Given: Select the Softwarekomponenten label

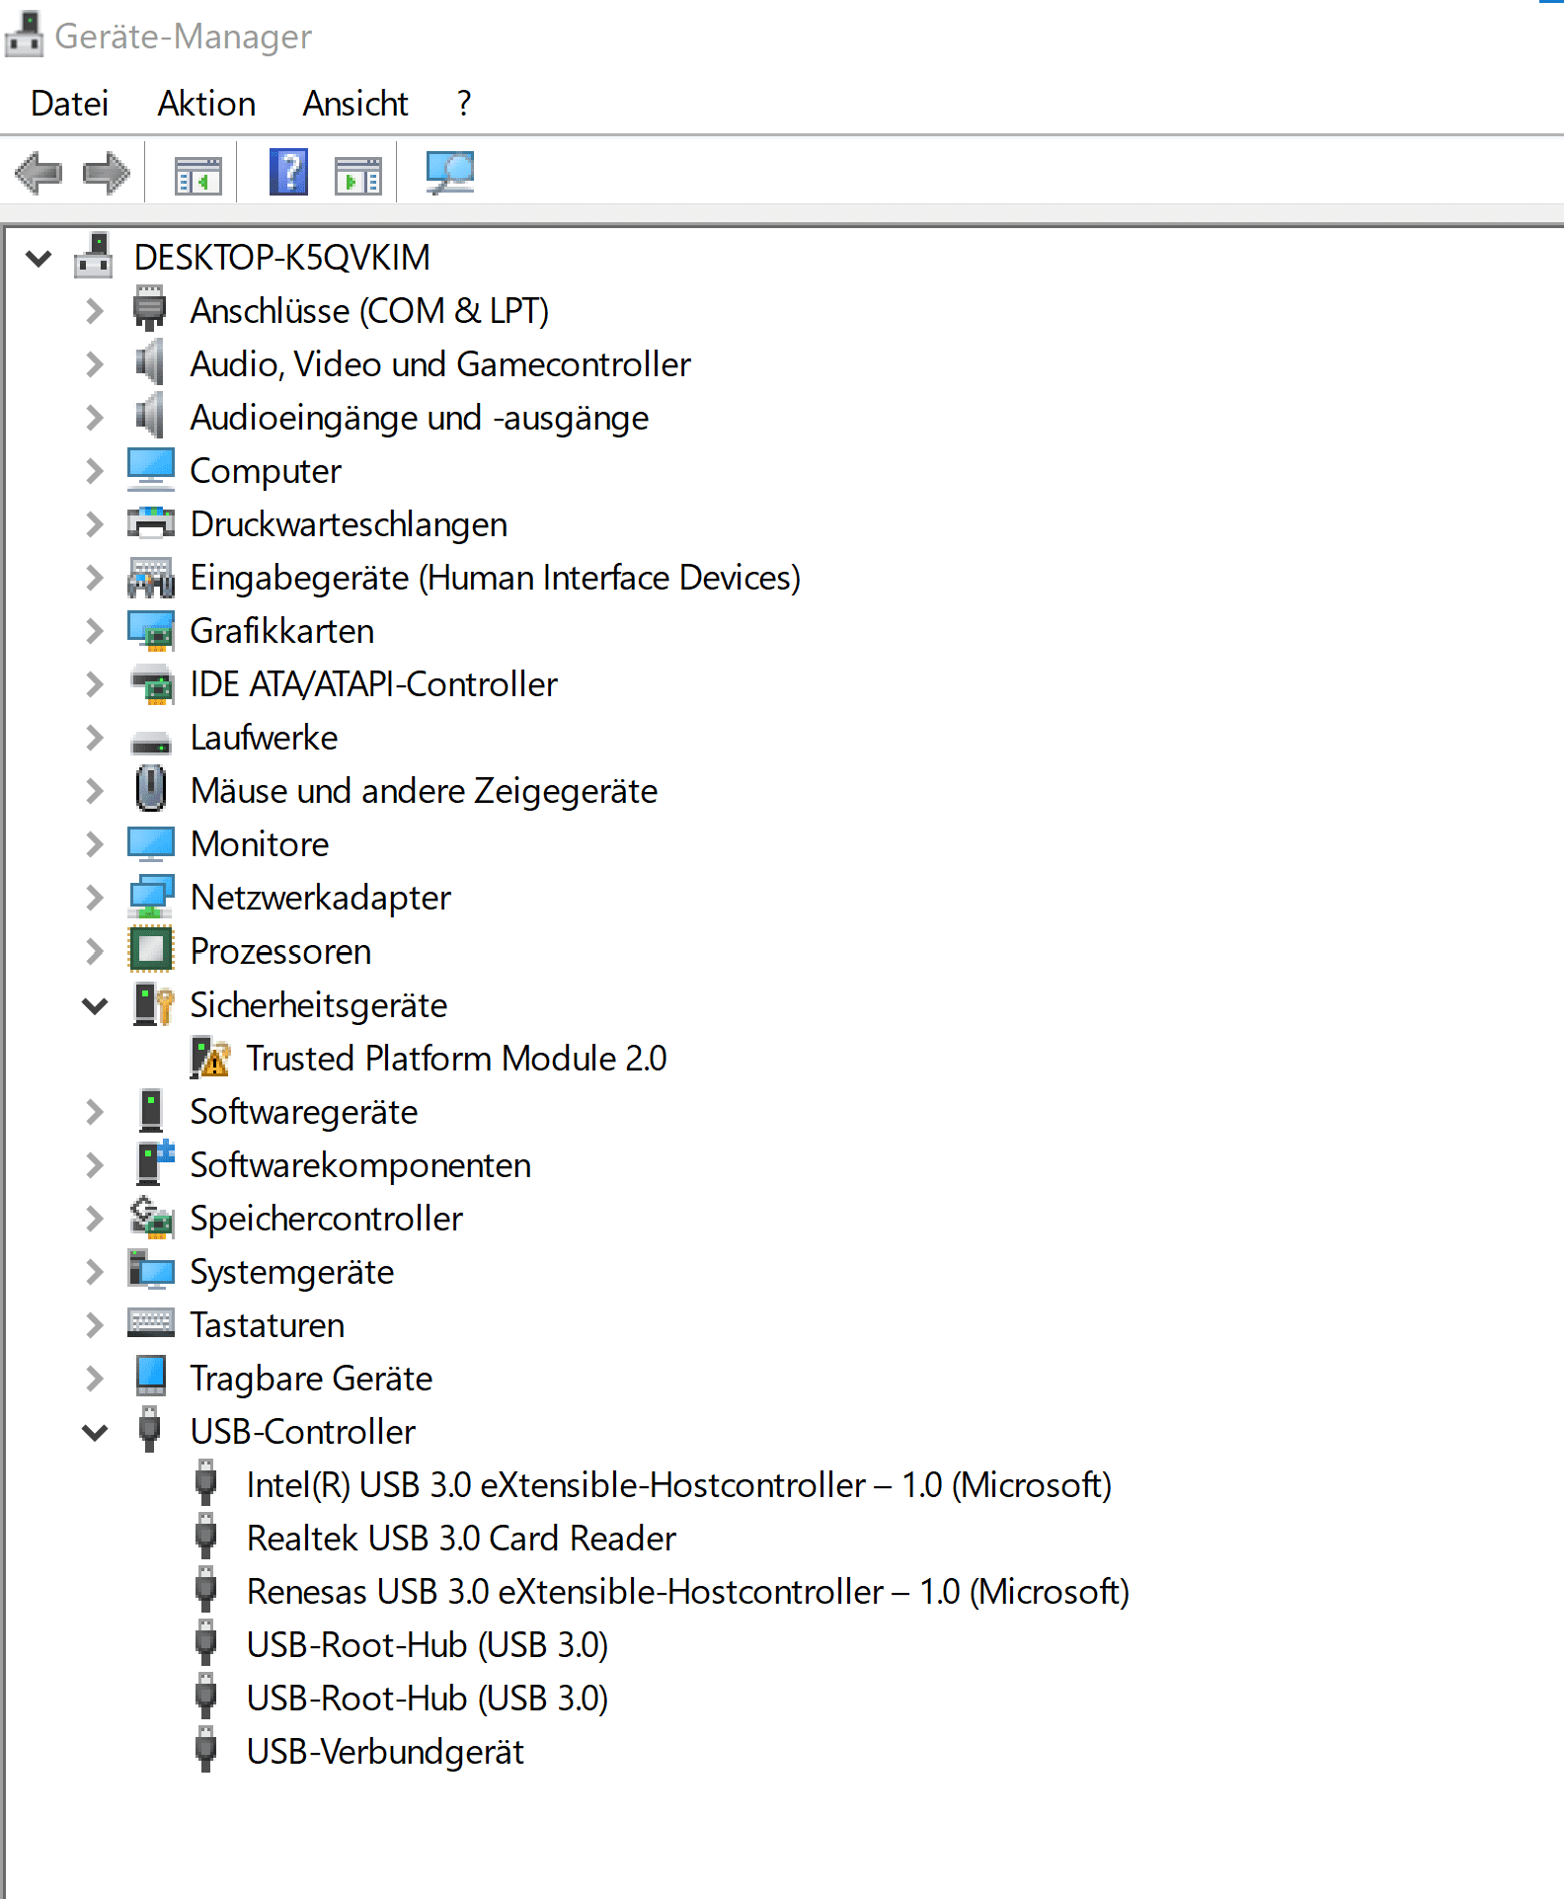Looking at the screenshot, I should pyautogui.click(x=360, y=1165).
